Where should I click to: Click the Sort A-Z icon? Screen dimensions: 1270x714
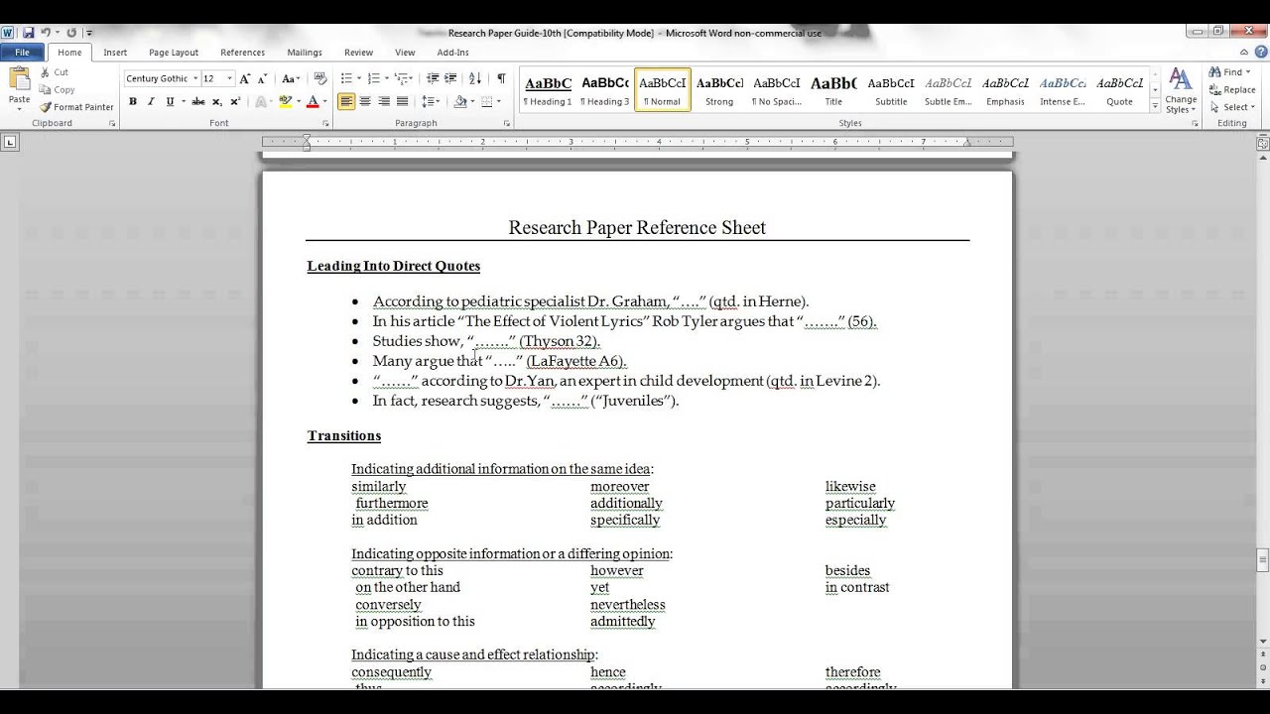pyautogui.click(x=475, y=78)
